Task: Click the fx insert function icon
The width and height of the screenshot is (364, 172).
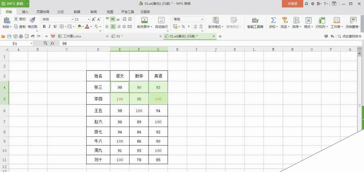Action: tap(52, 43)
